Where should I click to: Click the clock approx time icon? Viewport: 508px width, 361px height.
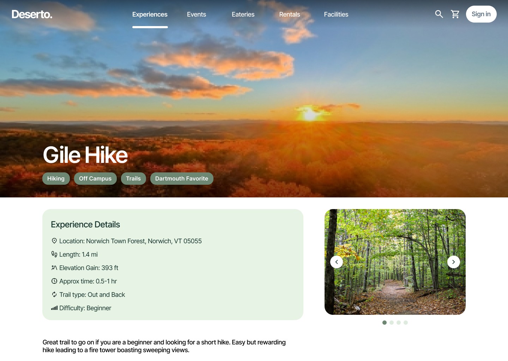[54, 281]
